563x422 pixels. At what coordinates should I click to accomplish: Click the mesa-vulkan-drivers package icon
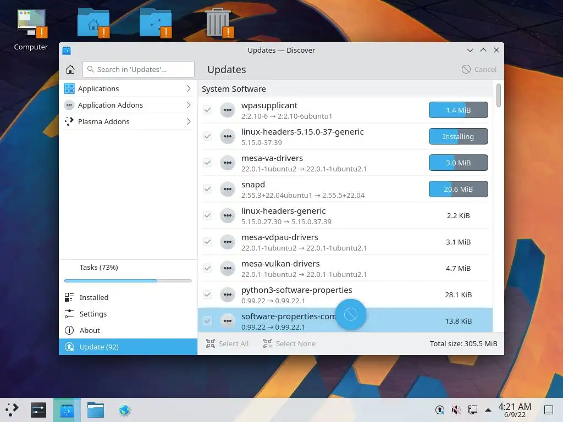point(228,268)
